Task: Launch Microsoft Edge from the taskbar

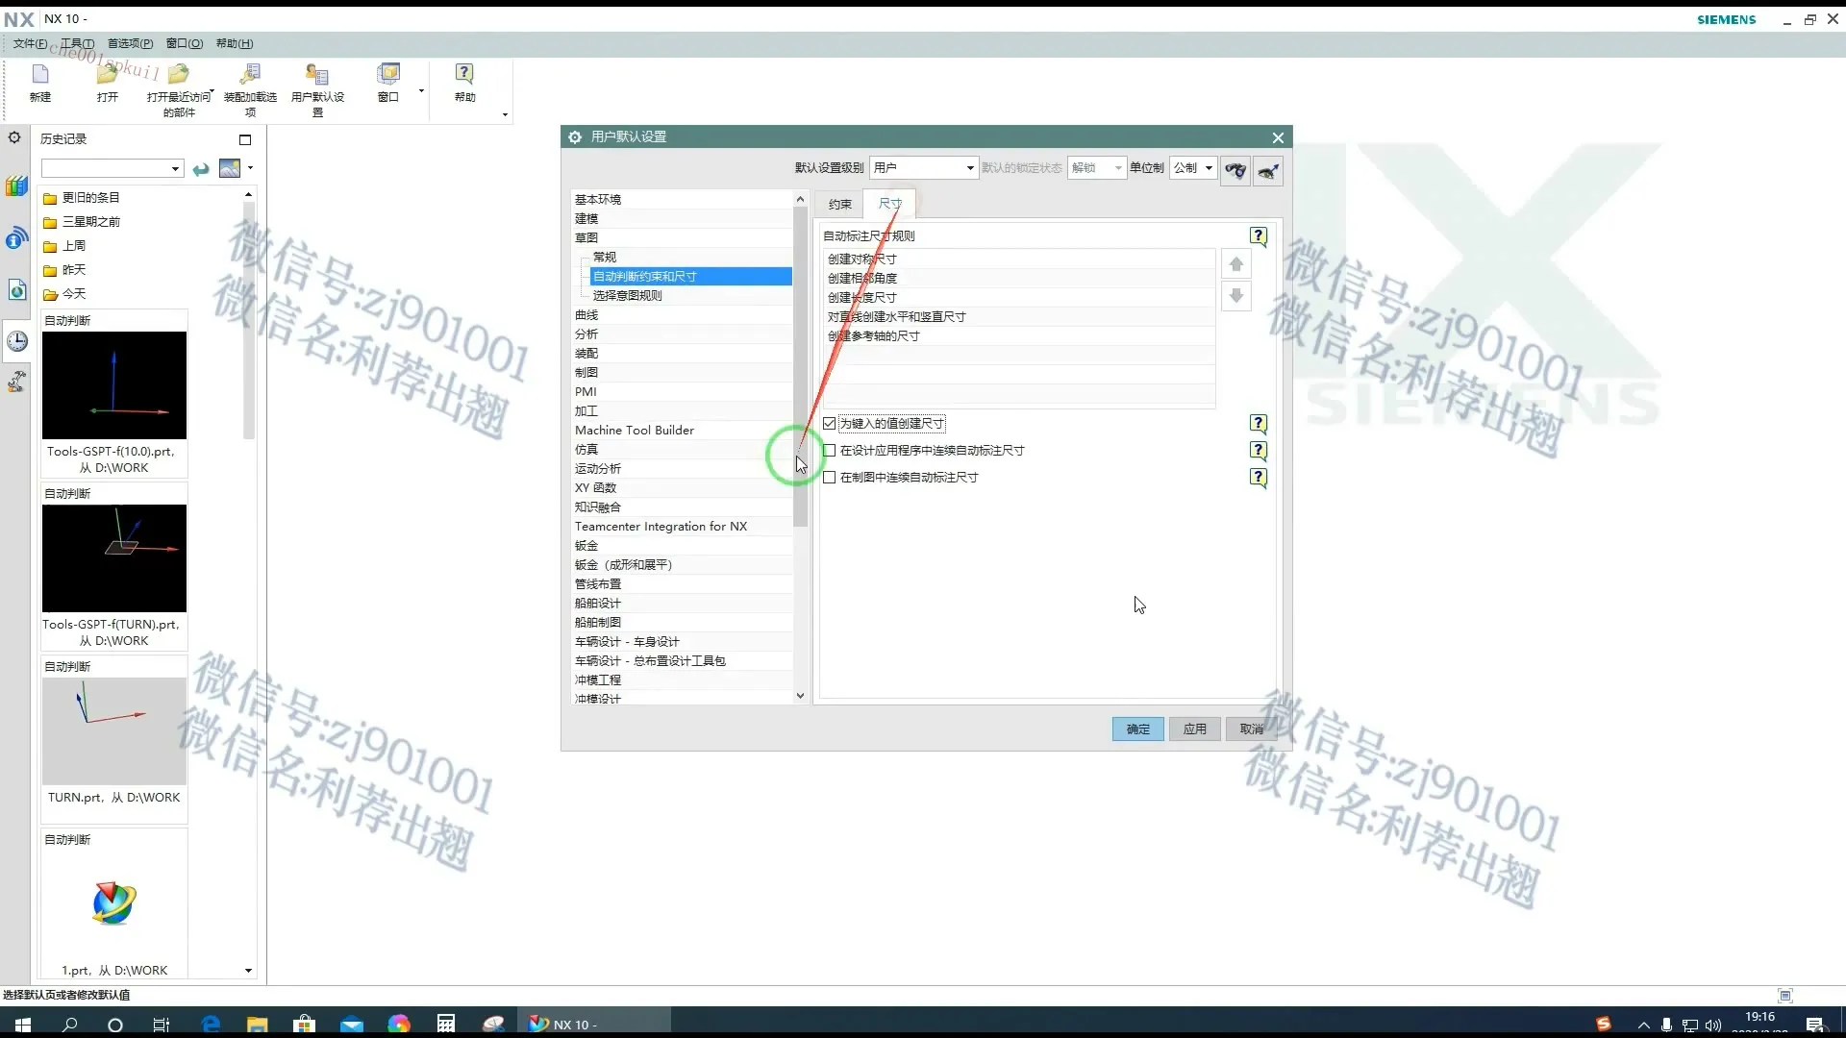Action: click(209, 1023)
